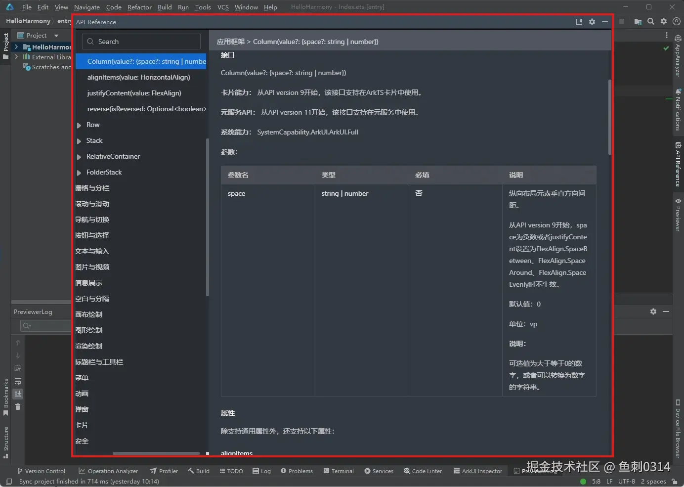The width and height of the screenshot is (684, 487).
Task: Expand the Stack tree node
Action: click(x=79, y=141)
